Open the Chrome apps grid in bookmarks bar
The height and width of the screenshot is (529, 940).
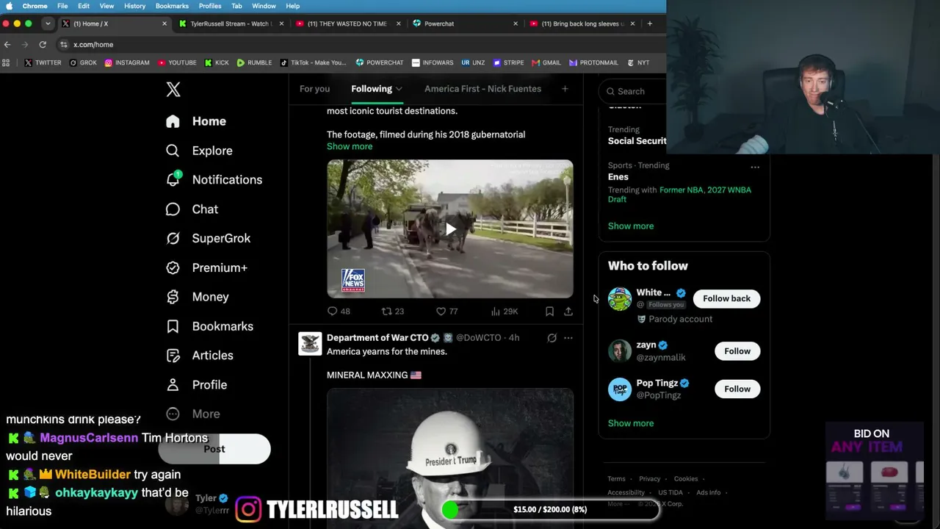point(7,63)
